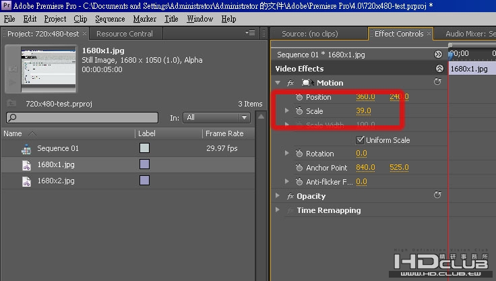Image resolution: width=496 pixels, height=281 pixels.
Task: Click the Position Y value 240.0
Action: coord(399,97)
